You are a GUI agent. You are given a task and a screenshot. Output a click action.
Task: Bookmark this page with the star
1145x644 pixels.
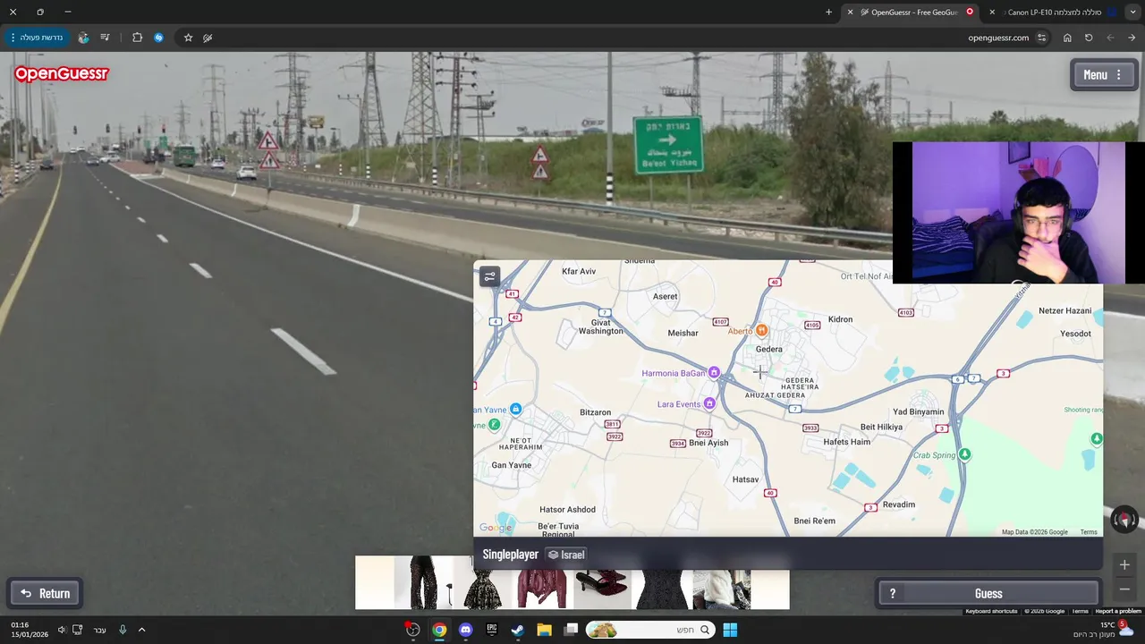[x=188, y=38]
